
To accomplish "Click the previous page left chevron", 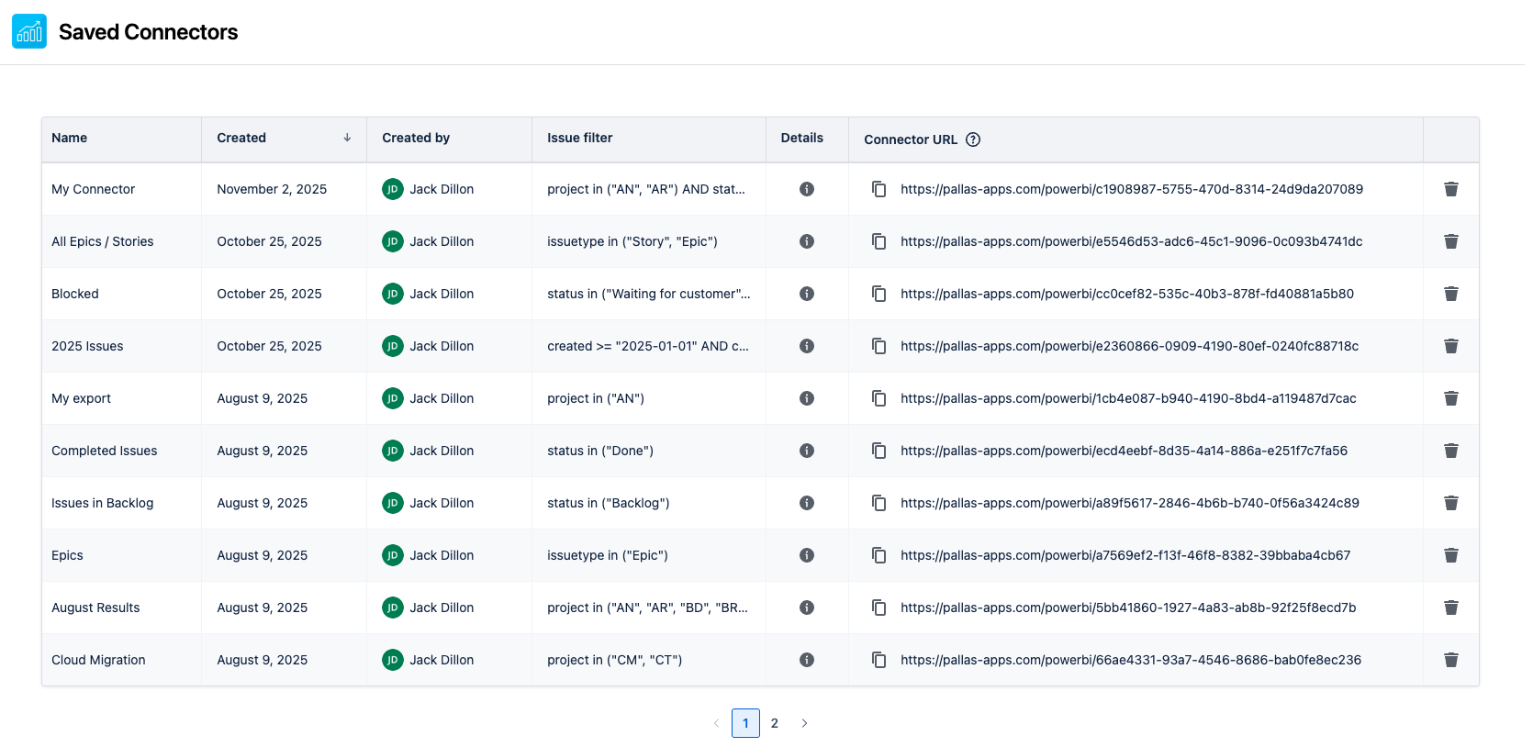I will [x=716, y=723].
